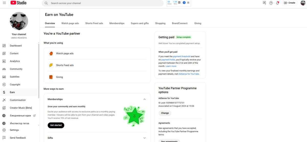Open the notifications bell

coord(278,3)
